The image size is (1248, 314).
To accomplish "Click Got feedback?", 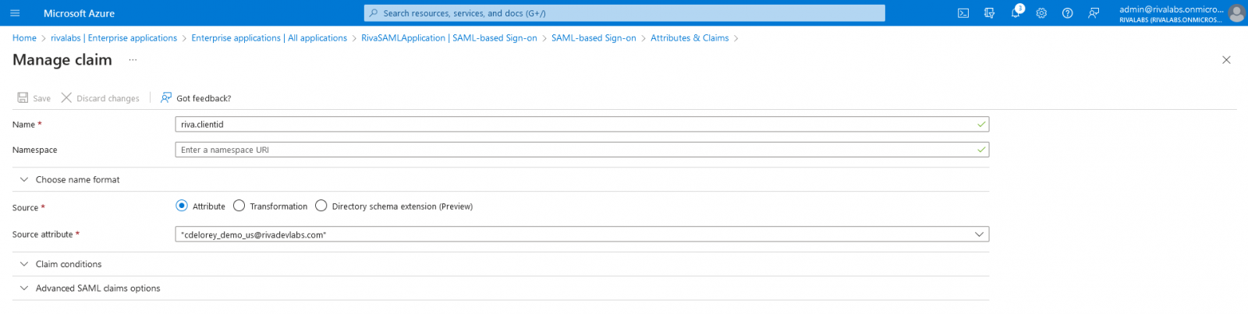I will [196, 98].
